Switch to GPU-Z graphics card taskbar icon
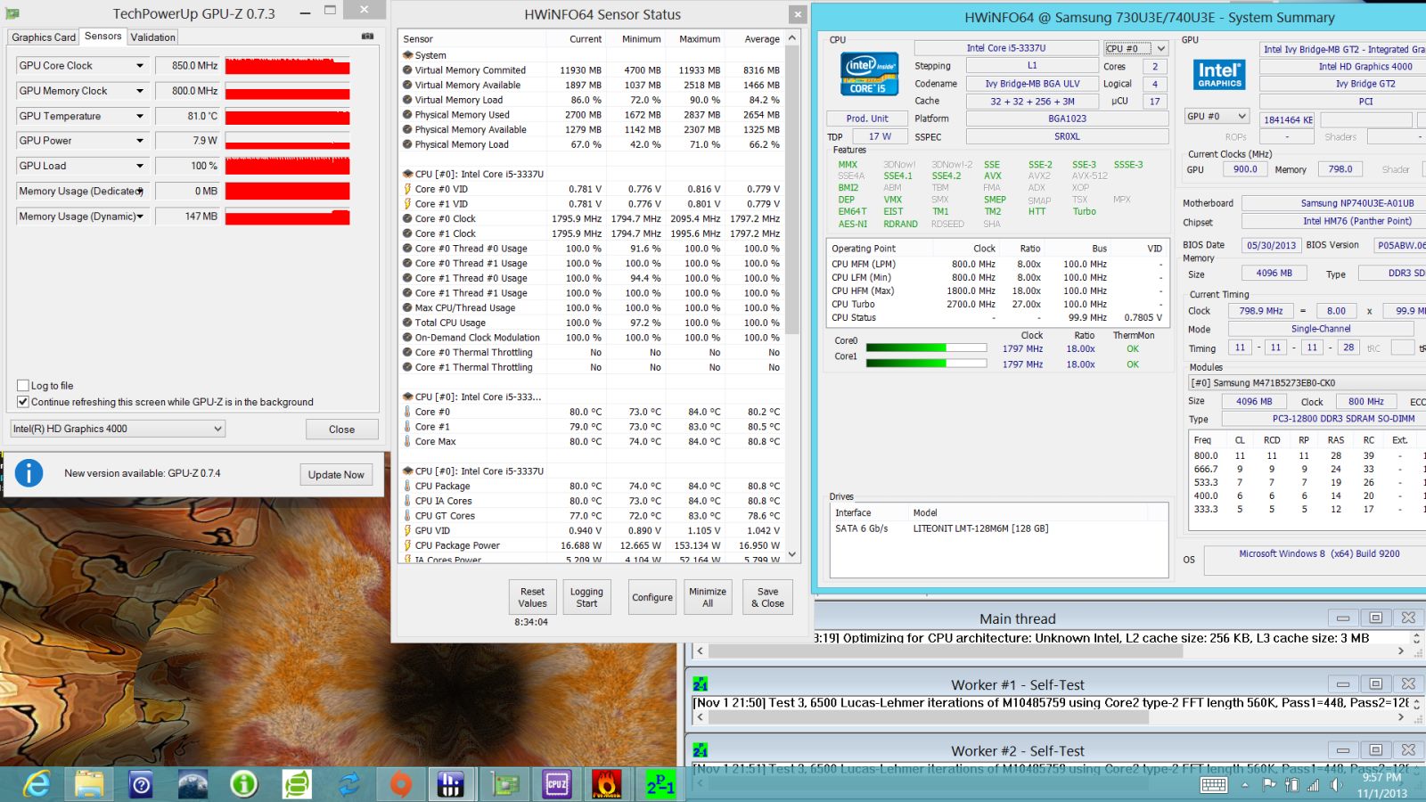1426x802 pixels. [x=504, y=784]
